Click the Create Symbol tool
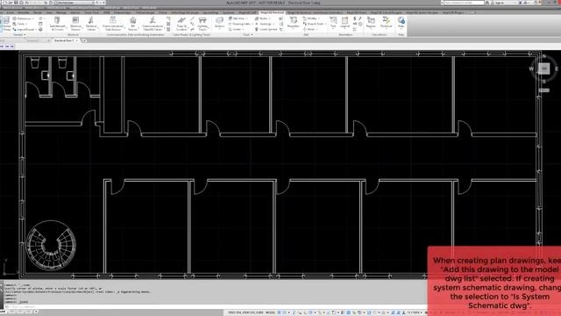Screen dimensions: 561x316 tap(266, 29)
